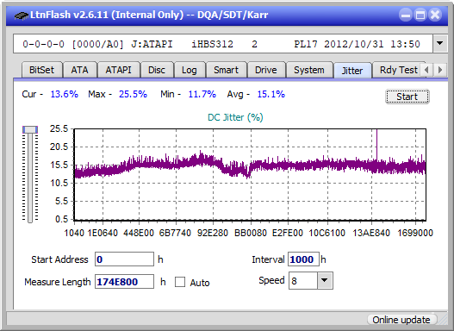
Task: Switch to the Rdy Test tab
Action: point(398,70)
